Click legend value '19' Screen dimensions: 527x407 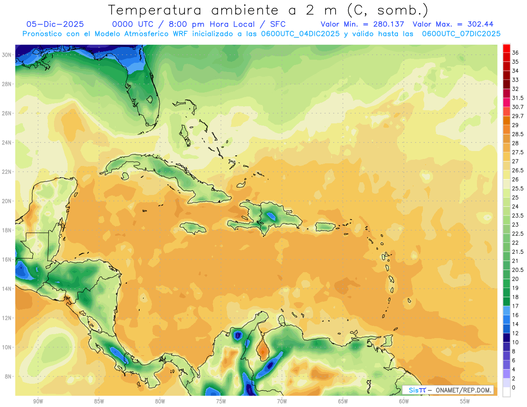pyautogui.click(x=515, y=288)
